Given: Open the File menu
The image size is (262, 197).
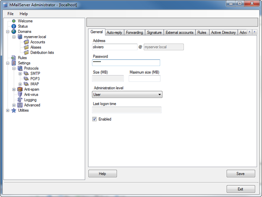Looking at the screenshot, I should click(10, 14).
